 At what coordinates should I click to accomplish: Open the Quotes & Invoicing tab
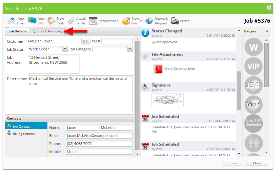(x=47, y=31)
